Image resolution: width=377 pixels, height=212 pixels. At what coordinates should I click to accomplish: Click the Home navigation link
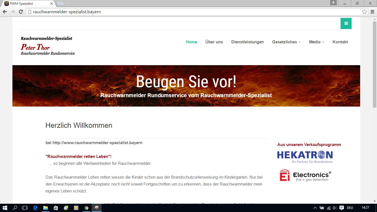pyautogui.click(x=191, y=42)
